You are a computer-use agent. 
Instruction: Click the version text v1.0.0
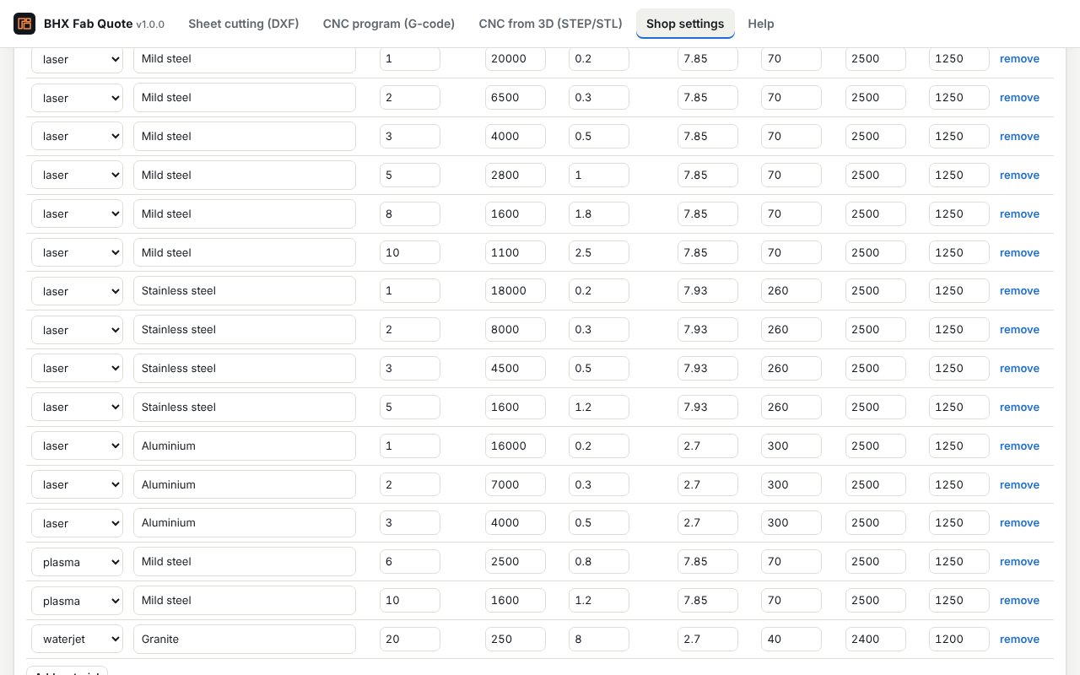click(150, 24)
